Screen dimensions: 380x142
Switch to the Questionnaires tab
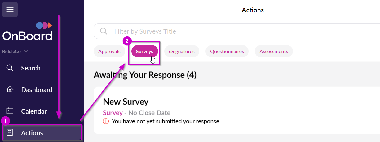(227, 52)
